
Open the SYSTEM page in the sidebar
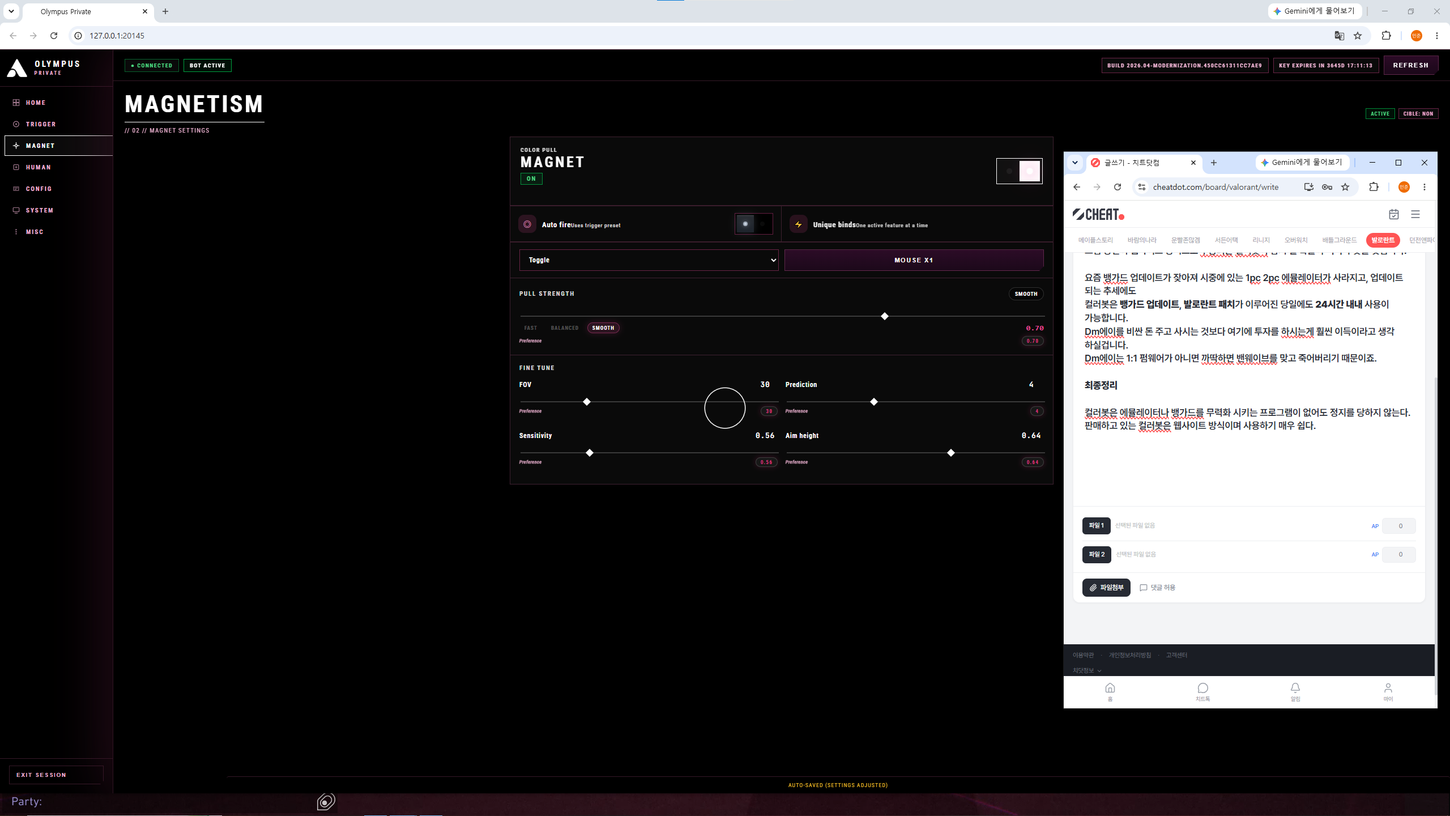40,210
